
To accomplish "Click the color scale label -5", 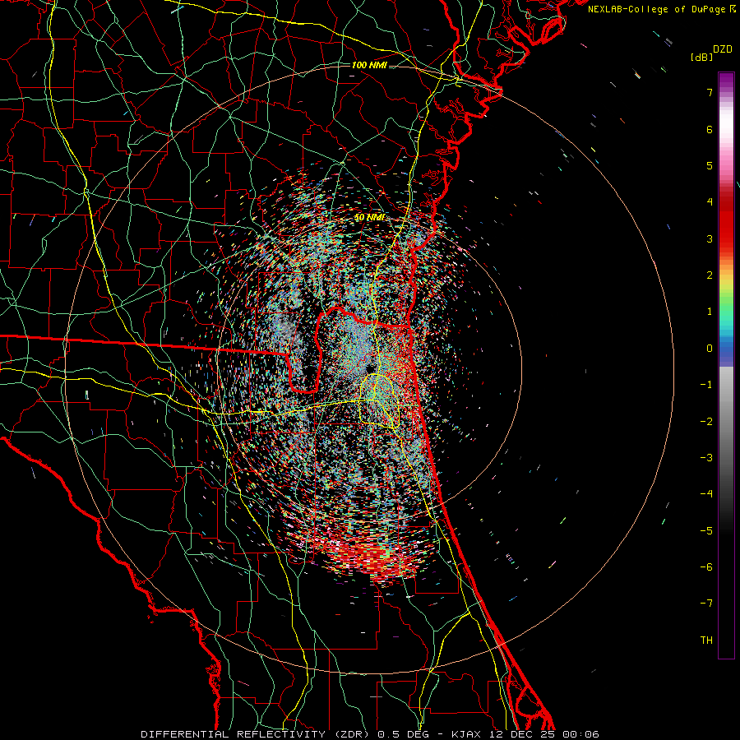I will tap(706, 531).
